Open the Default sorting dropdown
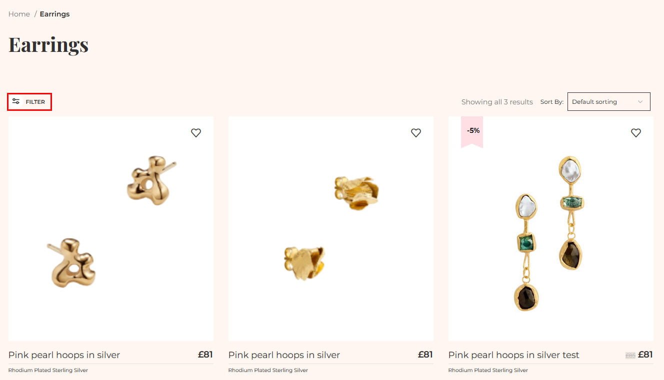 pos(608,102)
